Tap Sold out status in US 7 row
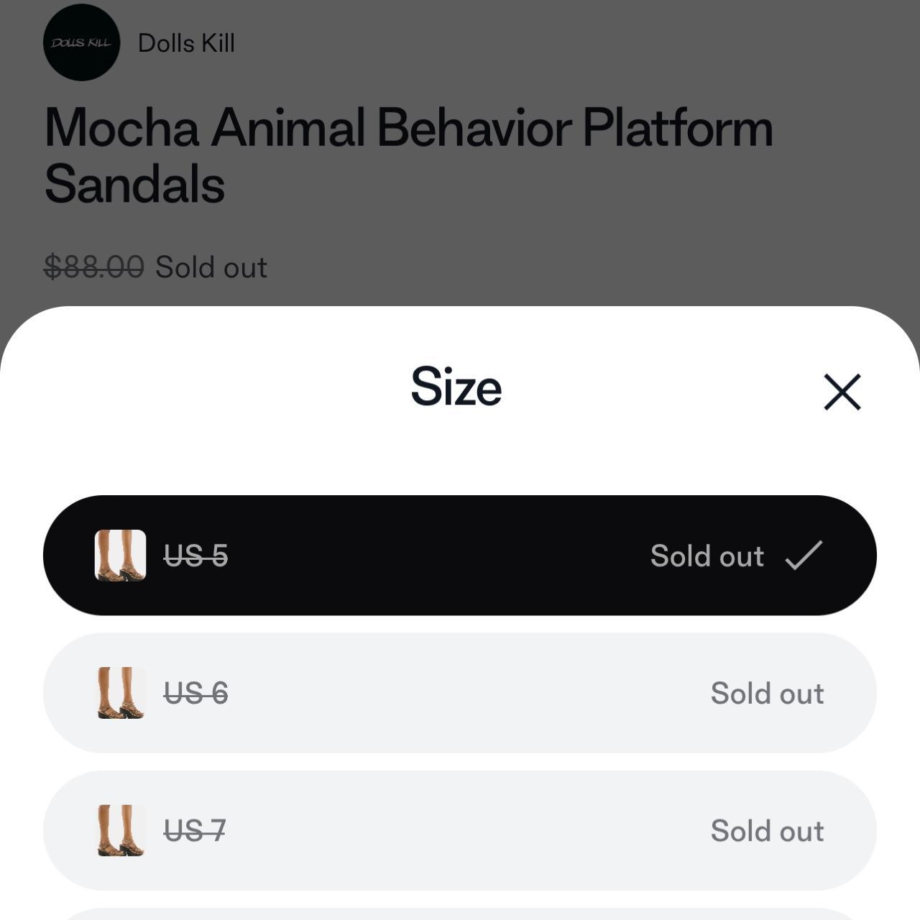The width and height of the screenshot is (920, 920). point(767,831)
